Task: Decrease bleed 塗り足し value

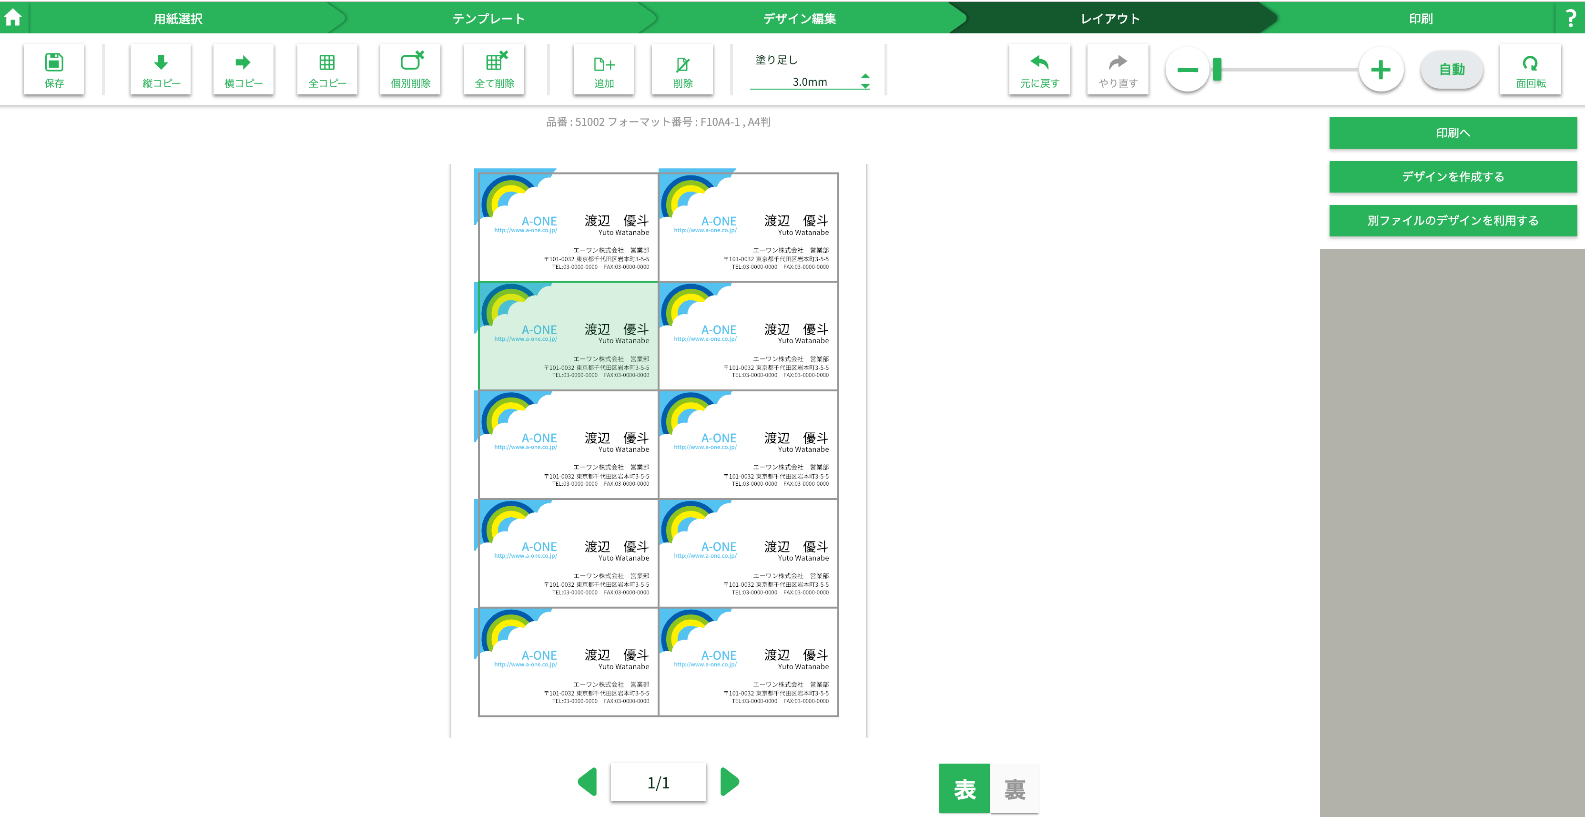Action: pyautogui.click(x=865, y=86)
